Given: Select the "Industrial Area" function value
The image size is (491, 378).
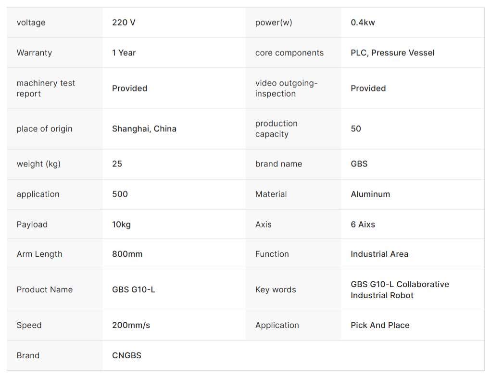Looking at the screenshot, I should point(379,254).
